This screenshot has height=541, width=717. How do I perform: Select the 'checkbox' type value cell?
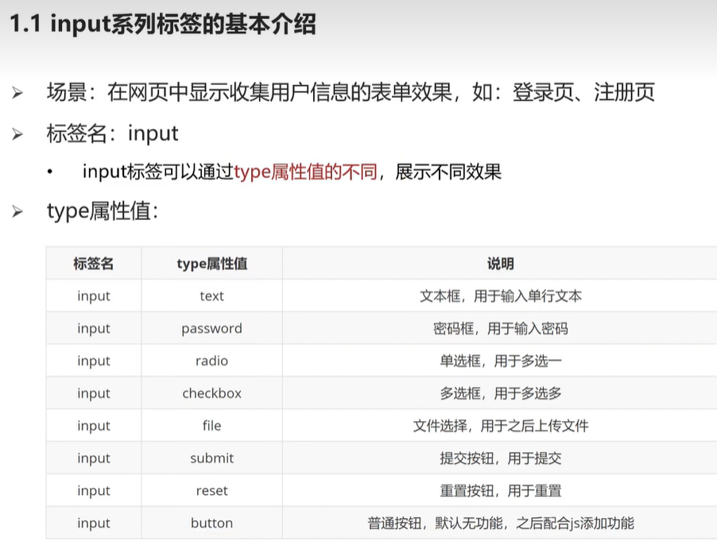pos(211,393)
